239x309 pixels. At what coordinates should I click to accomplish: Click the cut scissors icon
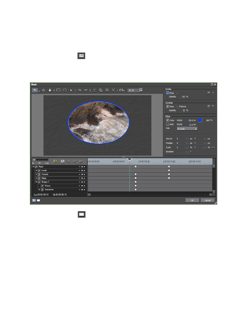point(94,90)
